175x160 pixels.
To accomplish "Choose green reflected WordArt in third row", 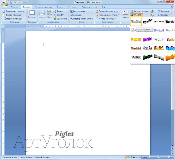I will pos(159,39).
